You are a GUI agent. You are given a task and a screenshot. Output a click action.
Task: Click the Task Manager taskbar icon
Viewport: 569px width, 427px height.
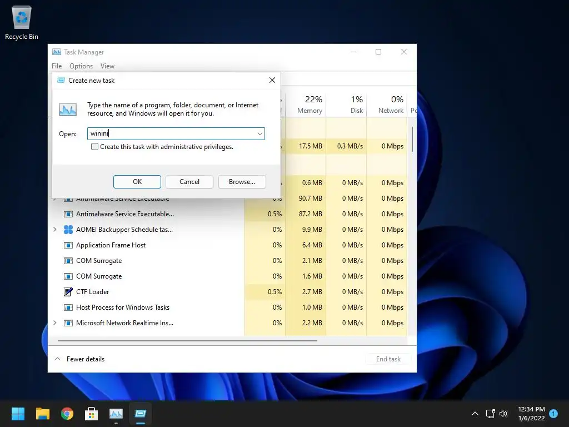click(116, 414)
